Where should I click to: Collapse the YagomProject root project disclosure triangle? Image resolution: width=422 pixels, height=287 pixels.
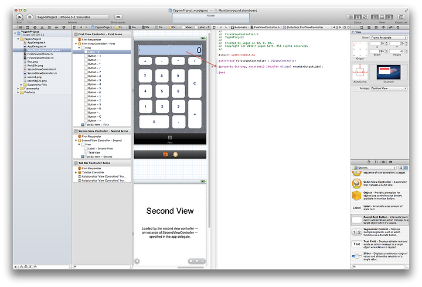tap(15, 33)
